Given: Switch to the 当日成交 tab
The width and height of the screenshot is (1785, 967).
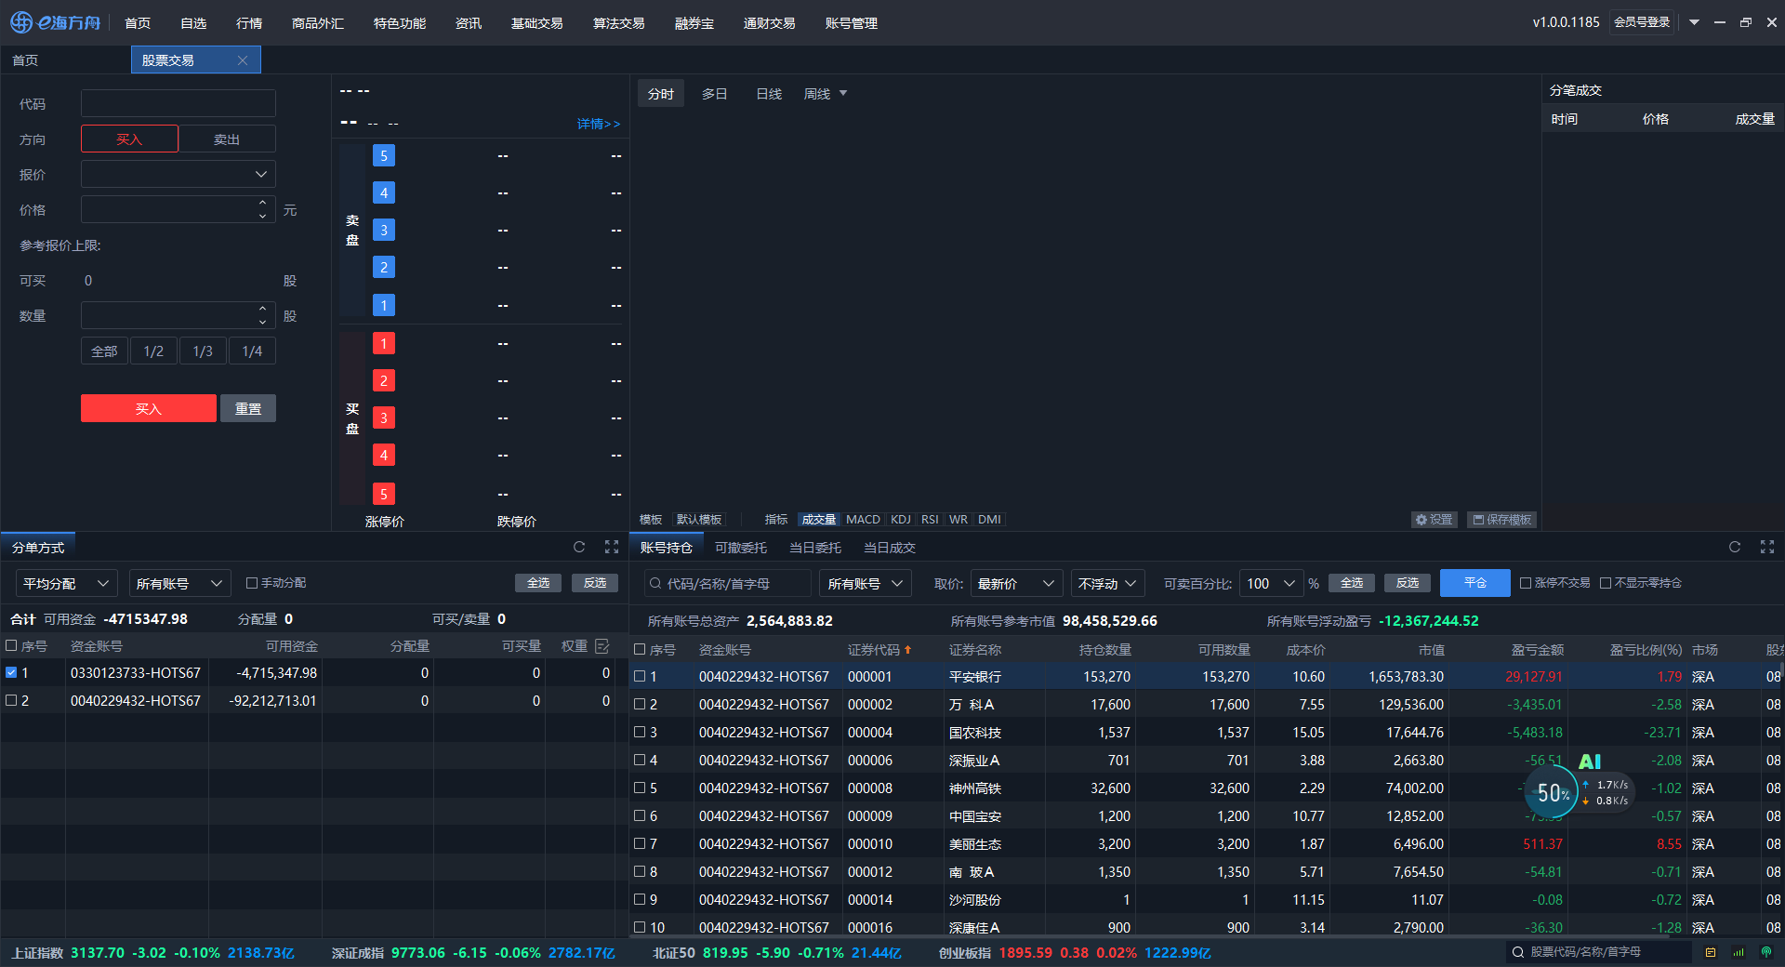Looking at the screenshot, I should [x=890, y=548].
